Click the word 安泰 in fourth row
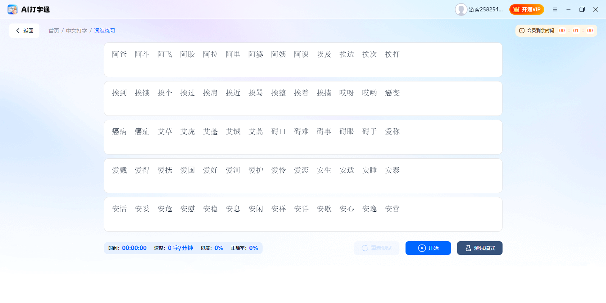606x303 pixels. (392, 170)
